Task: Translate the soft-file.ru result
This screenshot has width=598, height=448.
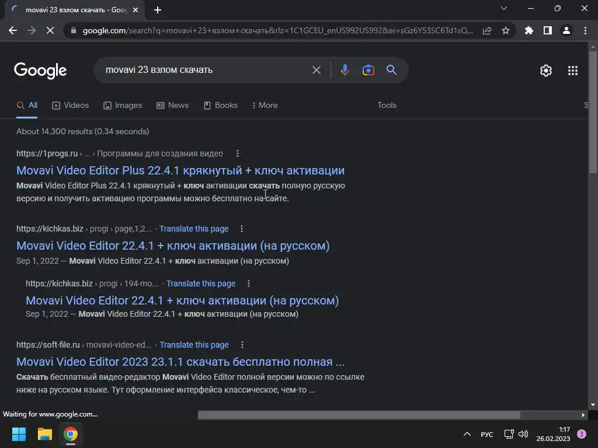Action: coord(194,345)
